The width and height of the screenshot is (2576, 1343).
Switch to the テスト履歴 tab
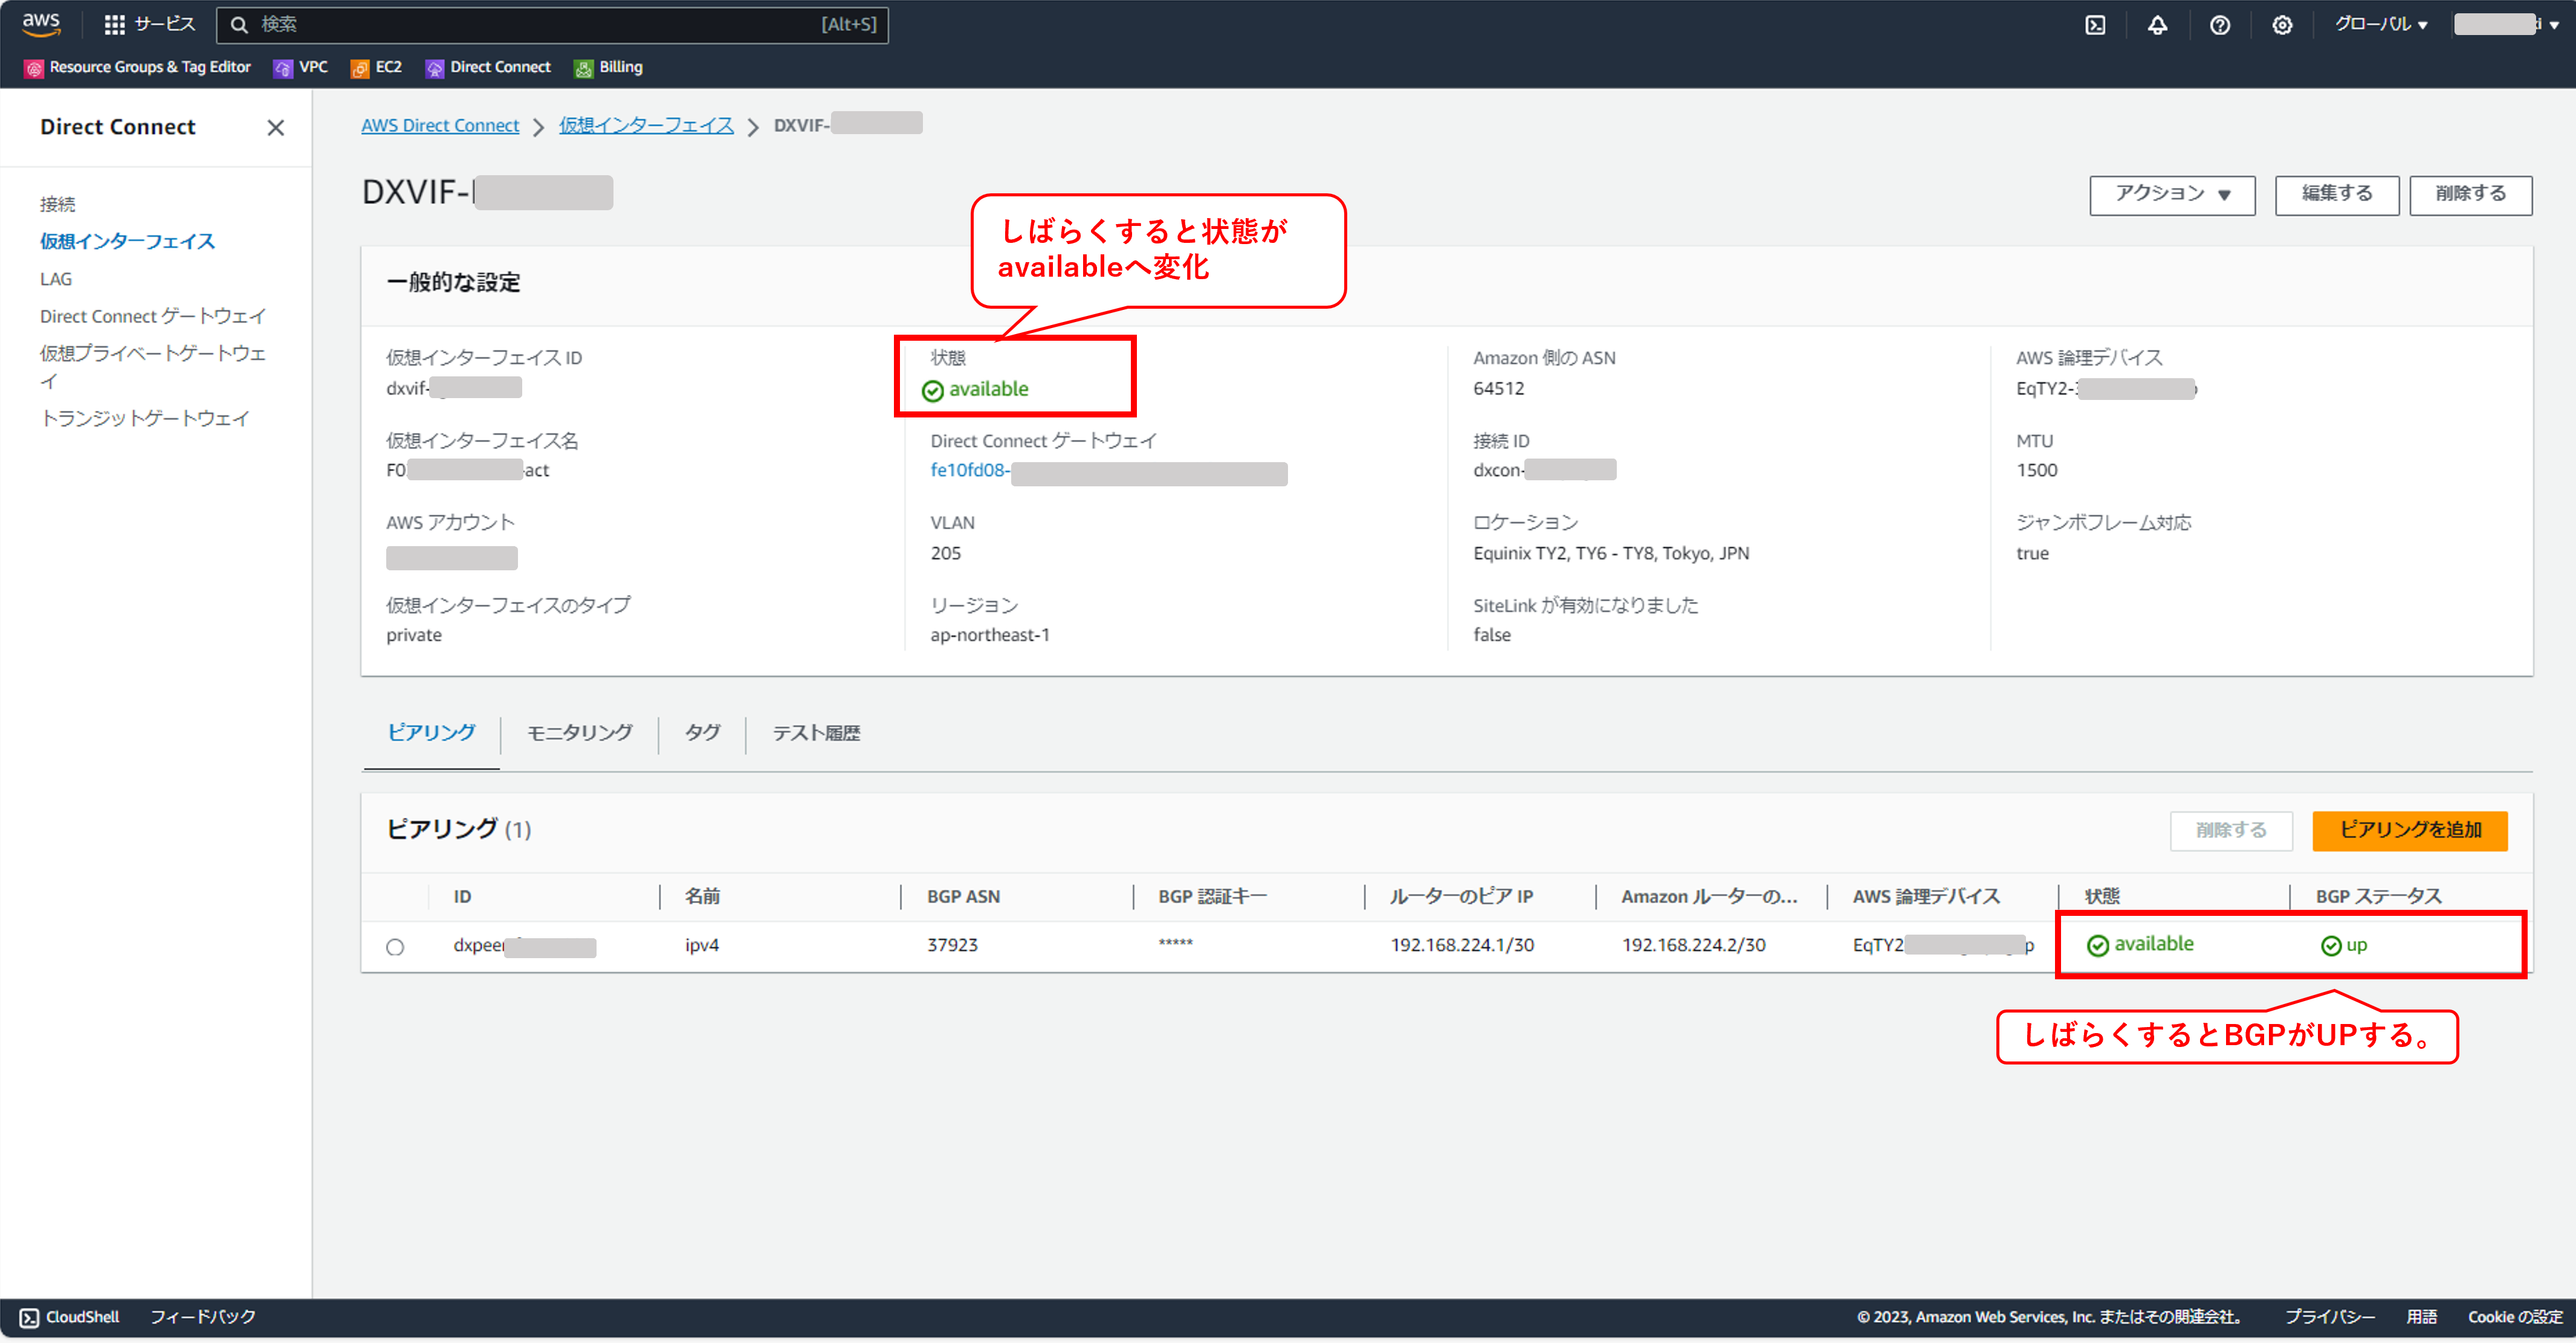pos(815,732)
